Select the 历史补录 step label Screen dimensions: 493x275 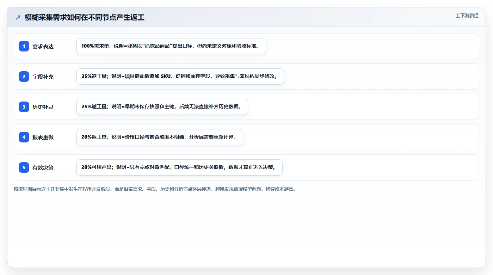43,107
